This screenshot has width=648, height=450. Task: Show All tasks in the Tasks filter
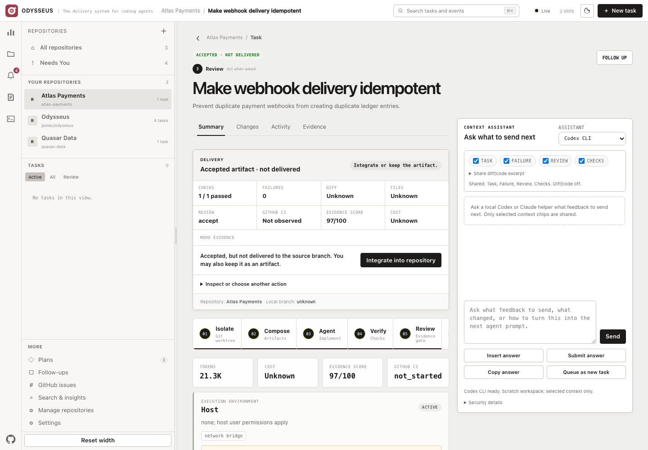(53, 177)
